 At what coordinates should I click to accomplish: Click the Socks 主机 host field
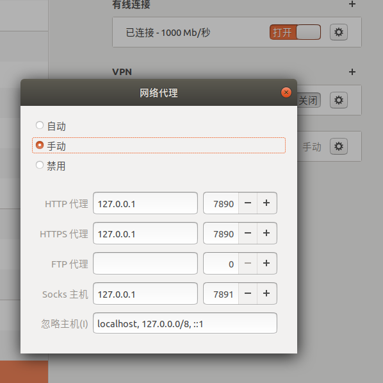tap(145, 293)
